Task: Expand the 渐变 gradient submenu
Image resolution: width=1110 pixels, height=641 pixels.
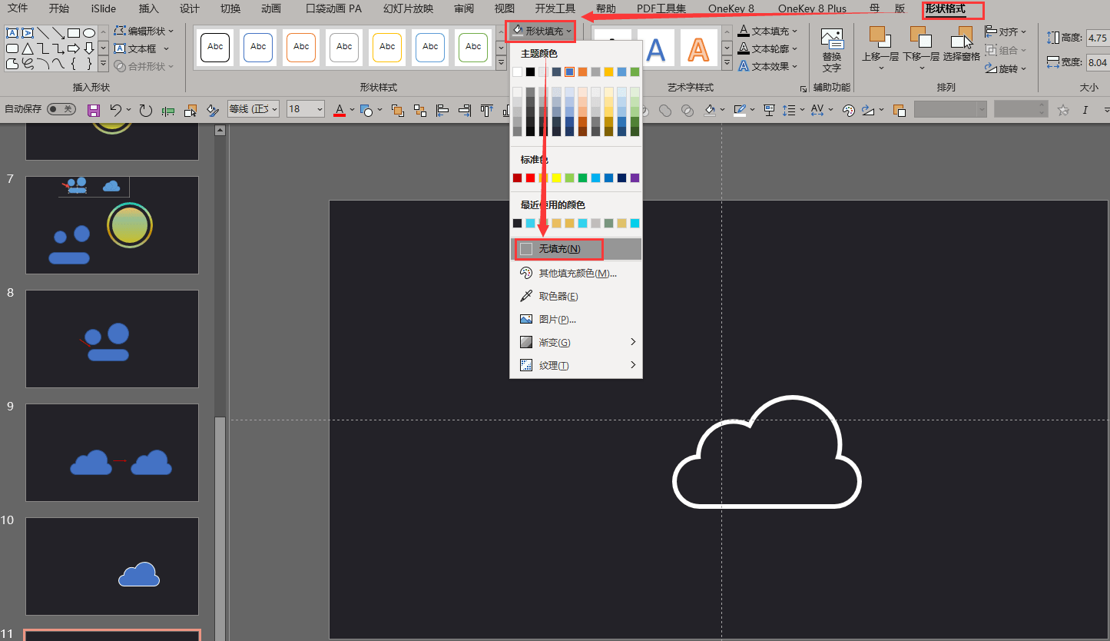Action: [x=576, y=342]
